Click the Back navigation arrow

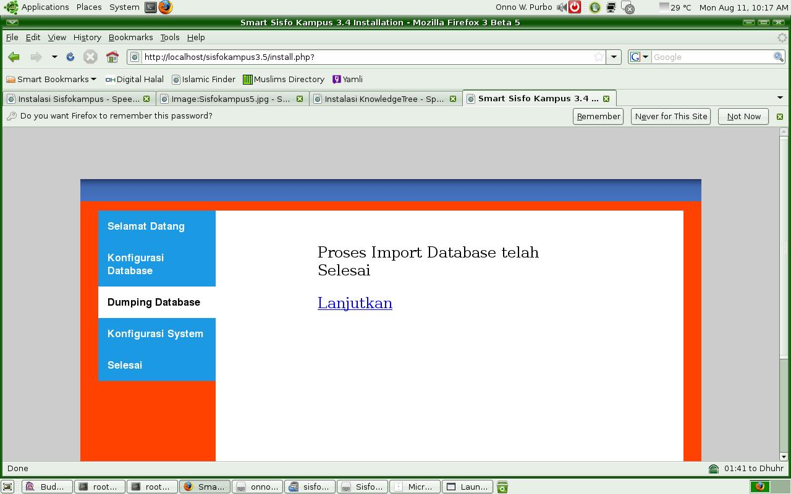(x=14, y=57)
